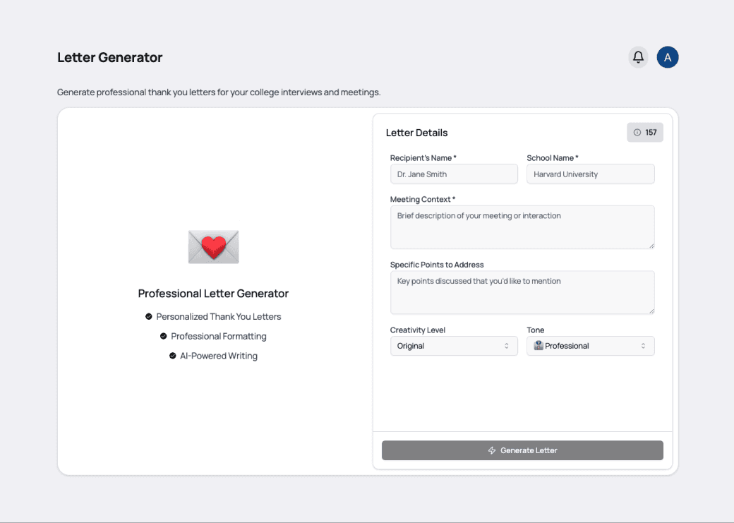Click the 157 credits badge
The image size is (734, 523).
(x=645, y=133)
